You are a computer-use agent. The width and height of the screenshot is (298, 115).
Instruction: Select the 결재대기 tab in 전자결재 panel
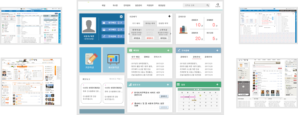click(x=184, y=57)
